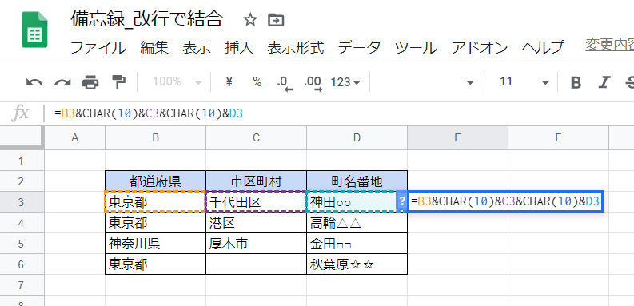Move document using the folder icon

[276, 19]
